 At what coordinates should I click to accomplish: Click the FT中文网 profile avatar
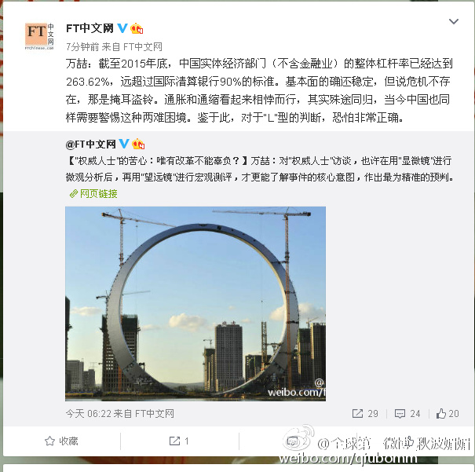pos(39,36)
